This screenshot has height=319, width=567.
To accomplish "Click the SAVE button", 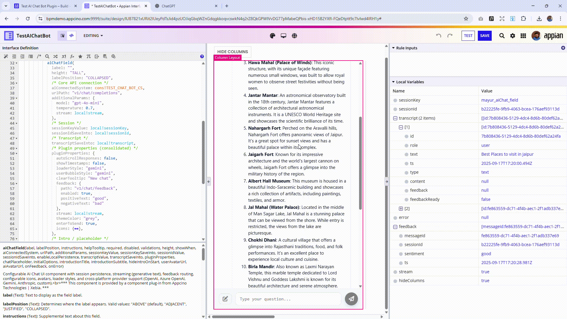I will 485,36.
